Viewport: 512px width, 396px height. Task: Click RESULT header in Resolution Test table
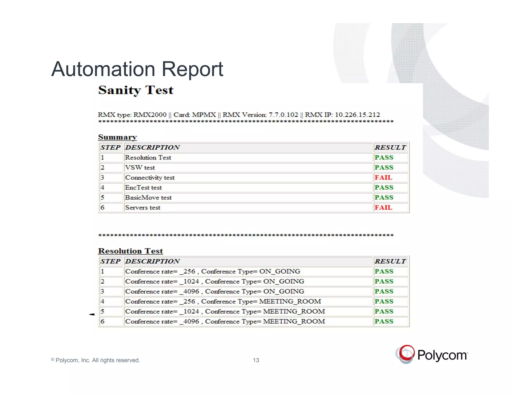[390, 261]
